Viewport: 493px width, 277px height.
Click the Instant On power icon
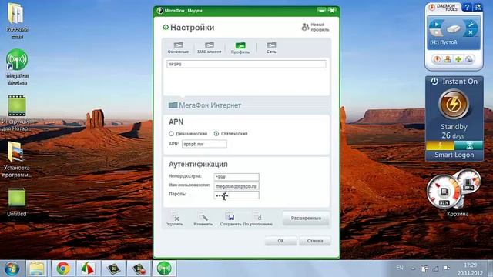(x=434, y=82)
